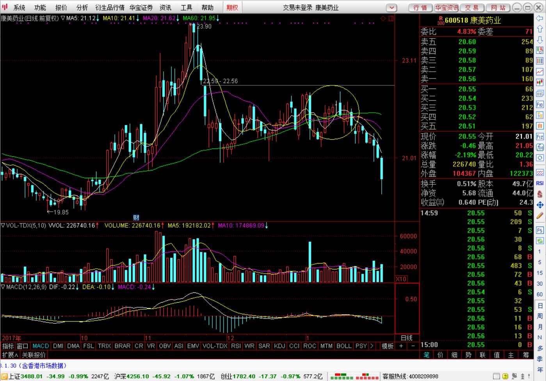The height and width of the screenshot is (381, 546).
Task: Click the green refresh icon in sidebar
Action: point(540,241)
